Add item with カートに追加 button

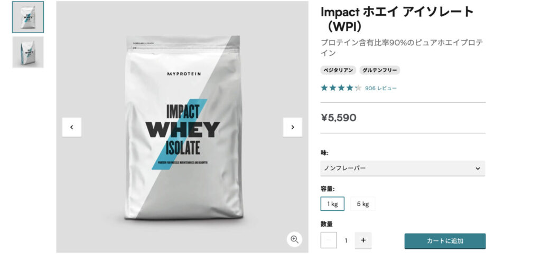pos(445,241)
